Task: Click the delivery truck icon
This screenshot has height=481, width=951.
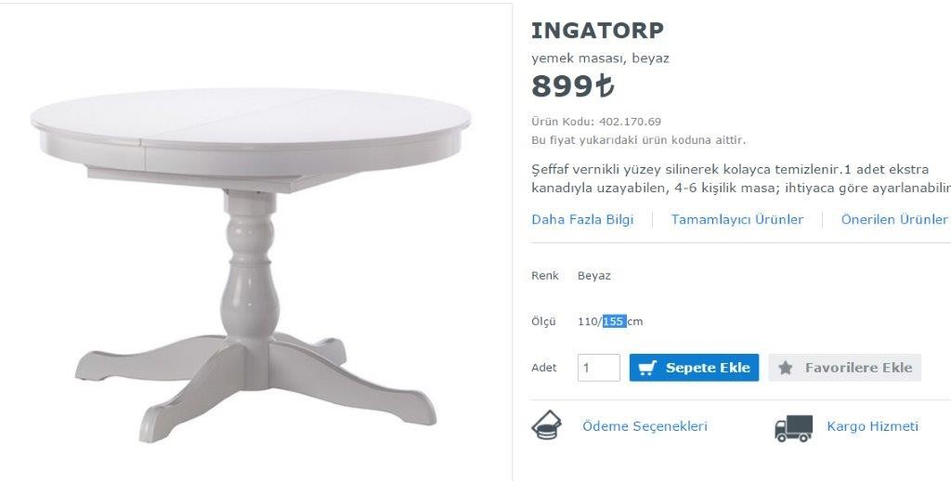Action: (793, 428)
